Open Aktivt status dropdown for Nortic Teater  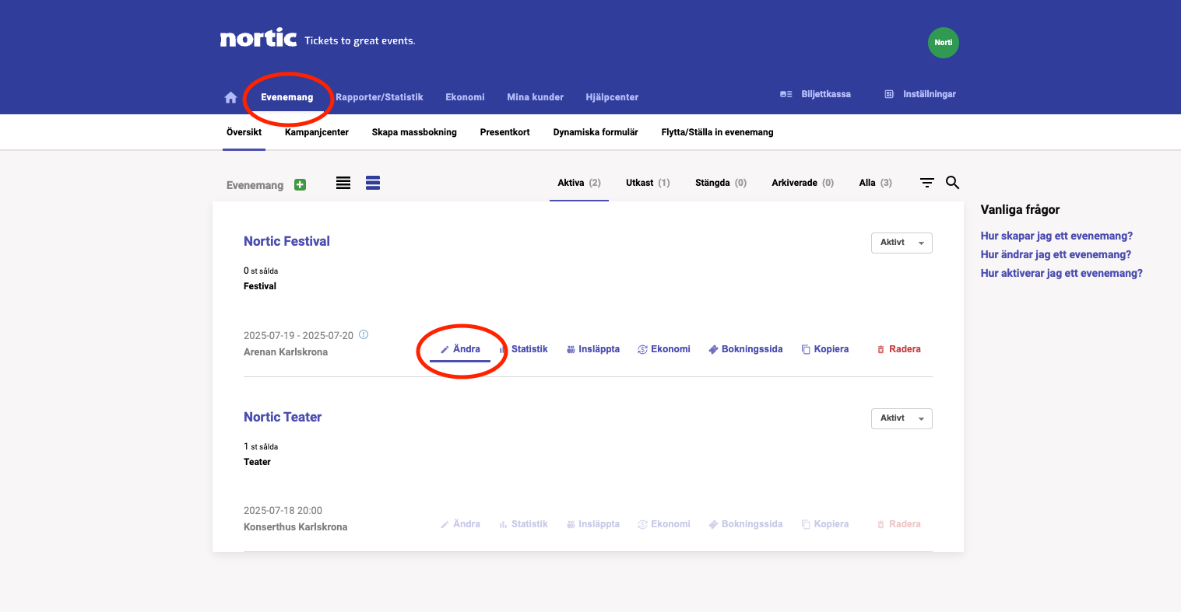pyautogui.click(x=902, y=418)
